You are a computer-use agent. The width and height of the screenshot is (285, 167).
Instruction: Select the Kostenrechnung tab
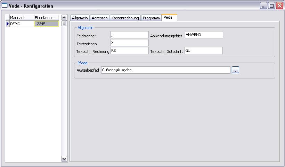coord(125,18)
